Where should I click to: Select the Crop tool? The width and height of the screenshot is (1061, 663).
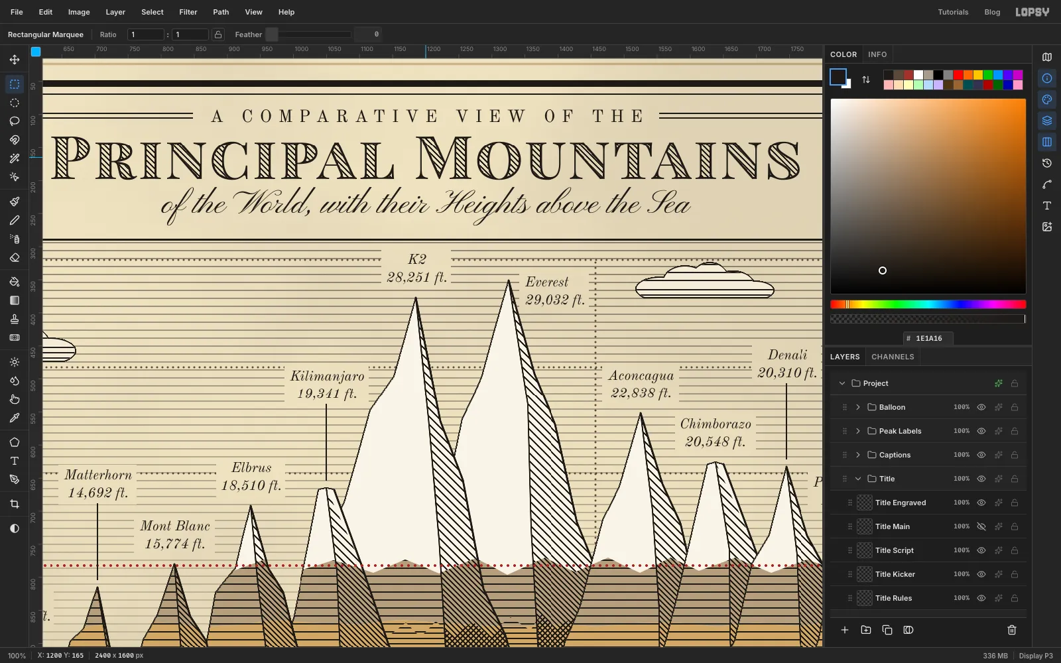point(15,504)
